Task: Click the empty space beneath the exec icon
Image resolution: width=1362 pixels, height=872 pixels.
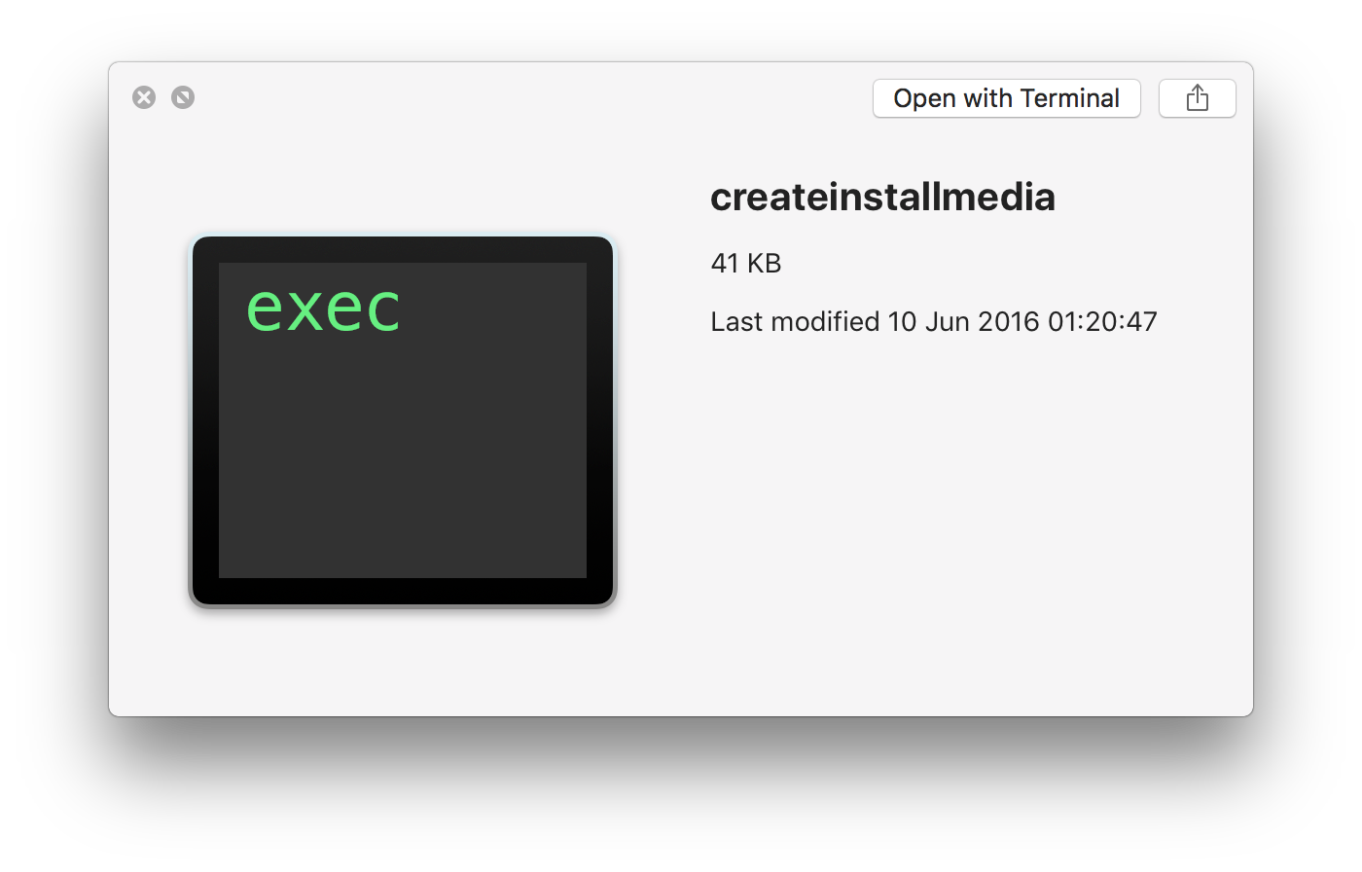Action: tap(403, 662)
